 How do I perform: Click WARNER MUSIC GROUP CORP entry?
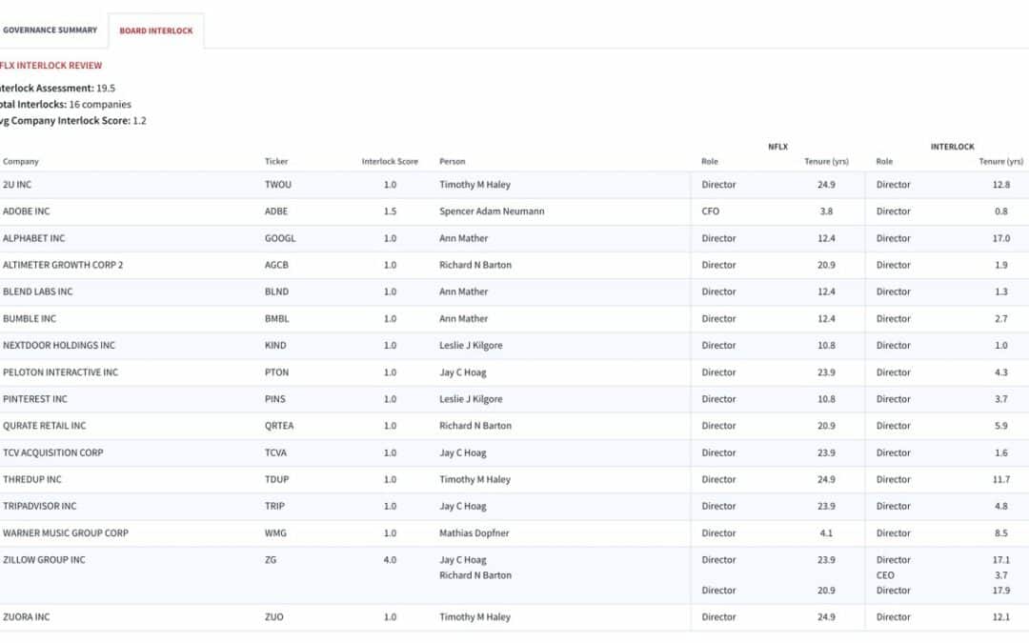tap(66, 533)
